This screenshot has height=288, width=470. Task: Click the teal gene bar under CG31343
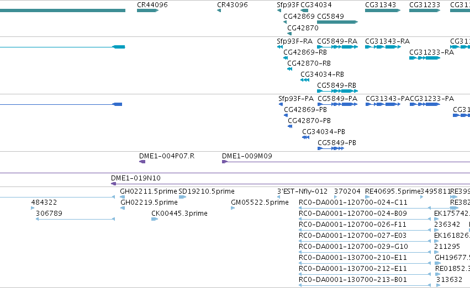point(383,10)
